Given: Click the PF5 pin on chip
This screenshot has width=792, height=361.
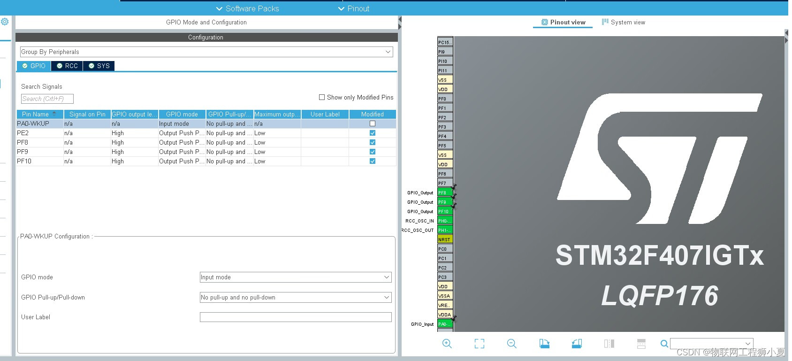Looking at the screenshot, I should (445, 146).
